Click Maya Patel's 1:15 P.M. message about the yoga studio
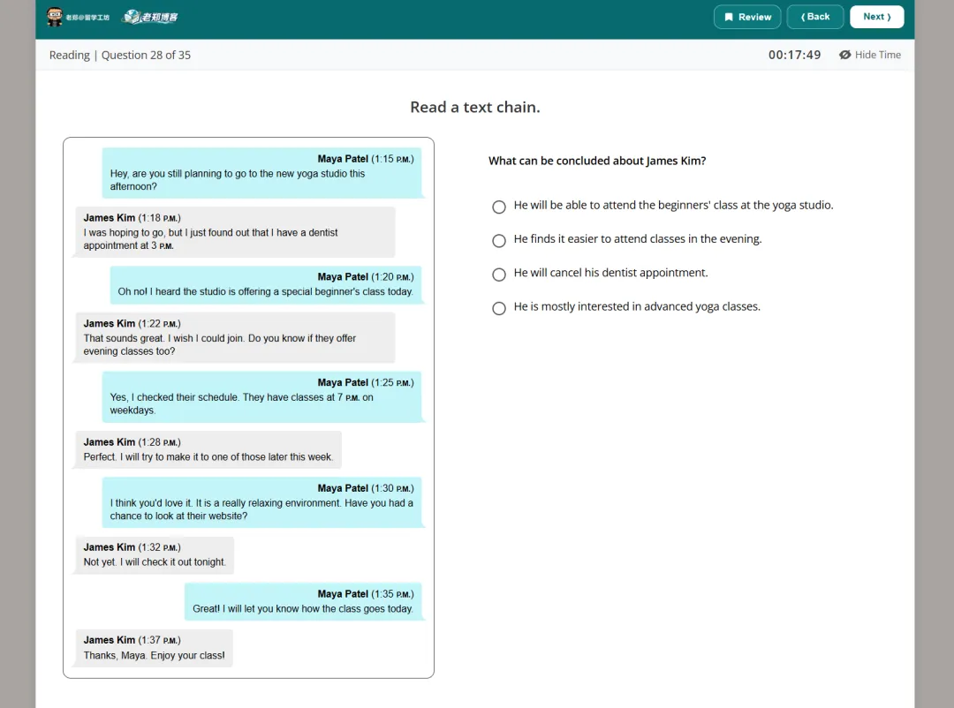 click(262, 173)
